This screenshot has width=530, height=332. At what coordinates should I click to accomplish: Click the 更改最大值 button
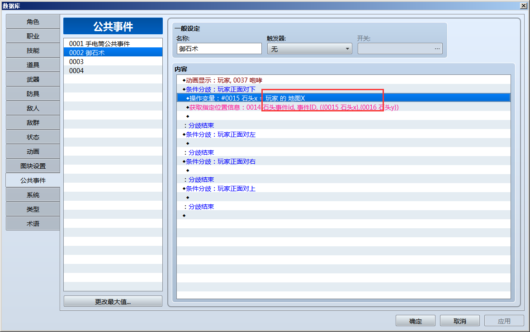pyautogui.click(x=113, y=301)
